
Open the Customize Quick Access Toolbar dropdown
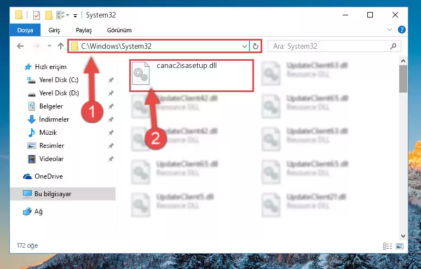point(75,15)
